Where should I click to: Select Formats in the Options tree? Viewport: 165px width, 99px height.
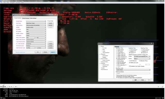click(104, 48)
